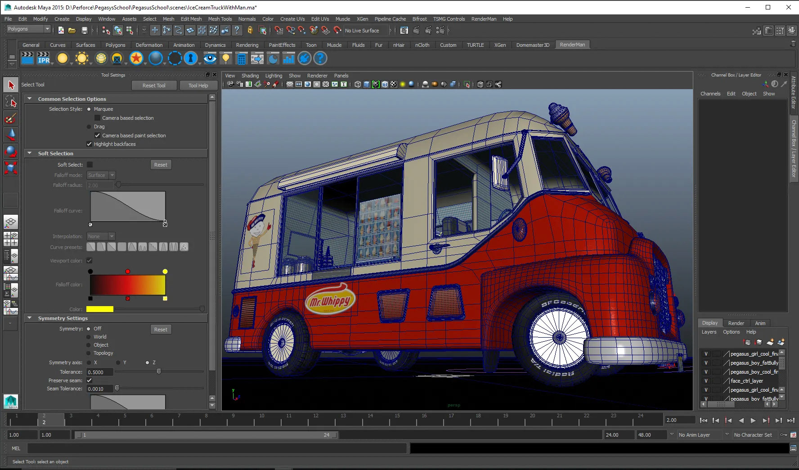Click Reset button in Soft Selection
The image size is (799, 470).
(161, 165)
